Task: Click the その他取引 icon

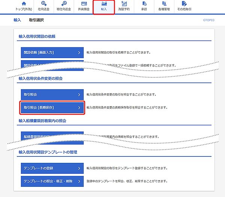Action: coord(184,3)
